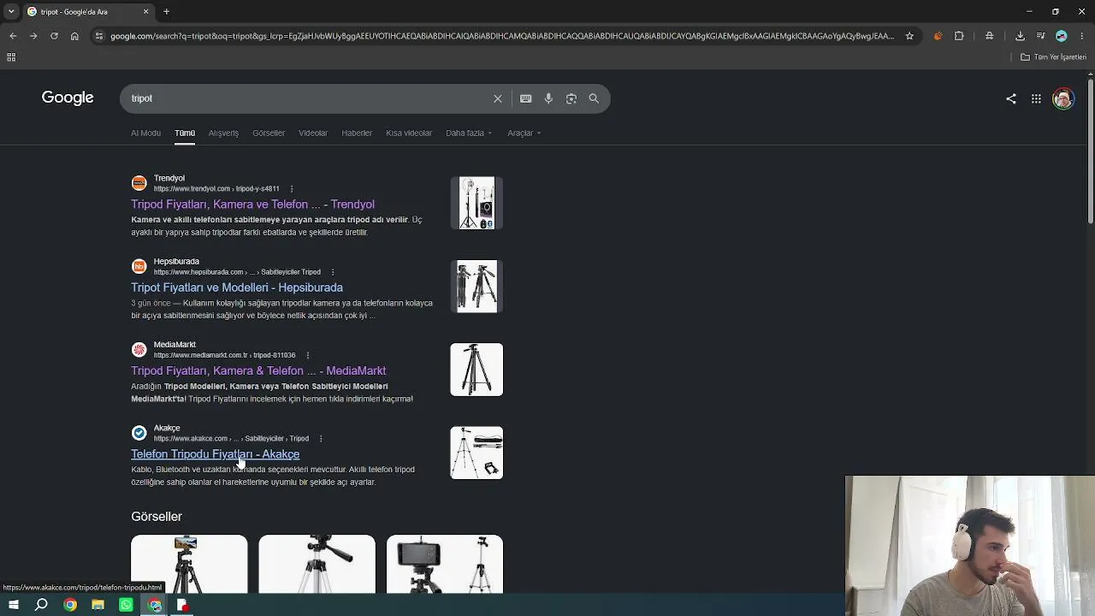Switch to the AI Modu tab
Viewport: 1095px width, 616px height.
[x=145, y=133]
